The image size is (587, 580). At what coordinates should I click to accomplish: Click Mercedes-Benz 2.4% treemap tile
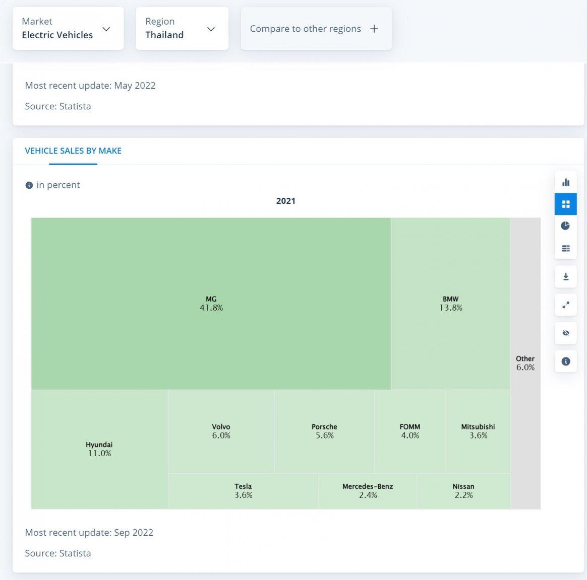pos(368,491)
